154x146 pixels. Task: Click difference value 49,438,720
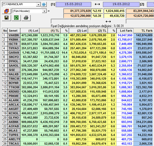[x=114, y=16]
